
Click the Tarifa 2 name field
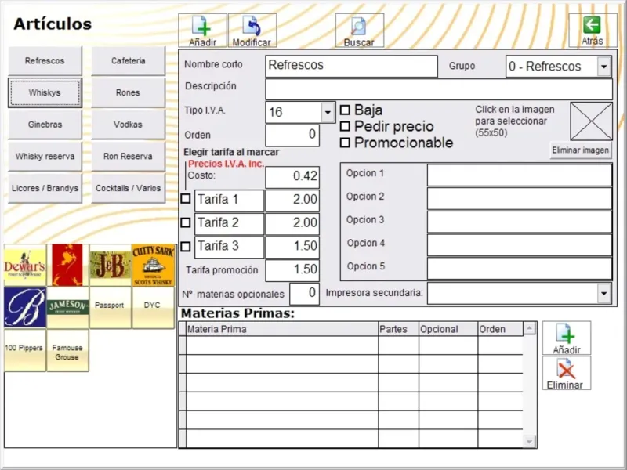(x=229, y=223)
